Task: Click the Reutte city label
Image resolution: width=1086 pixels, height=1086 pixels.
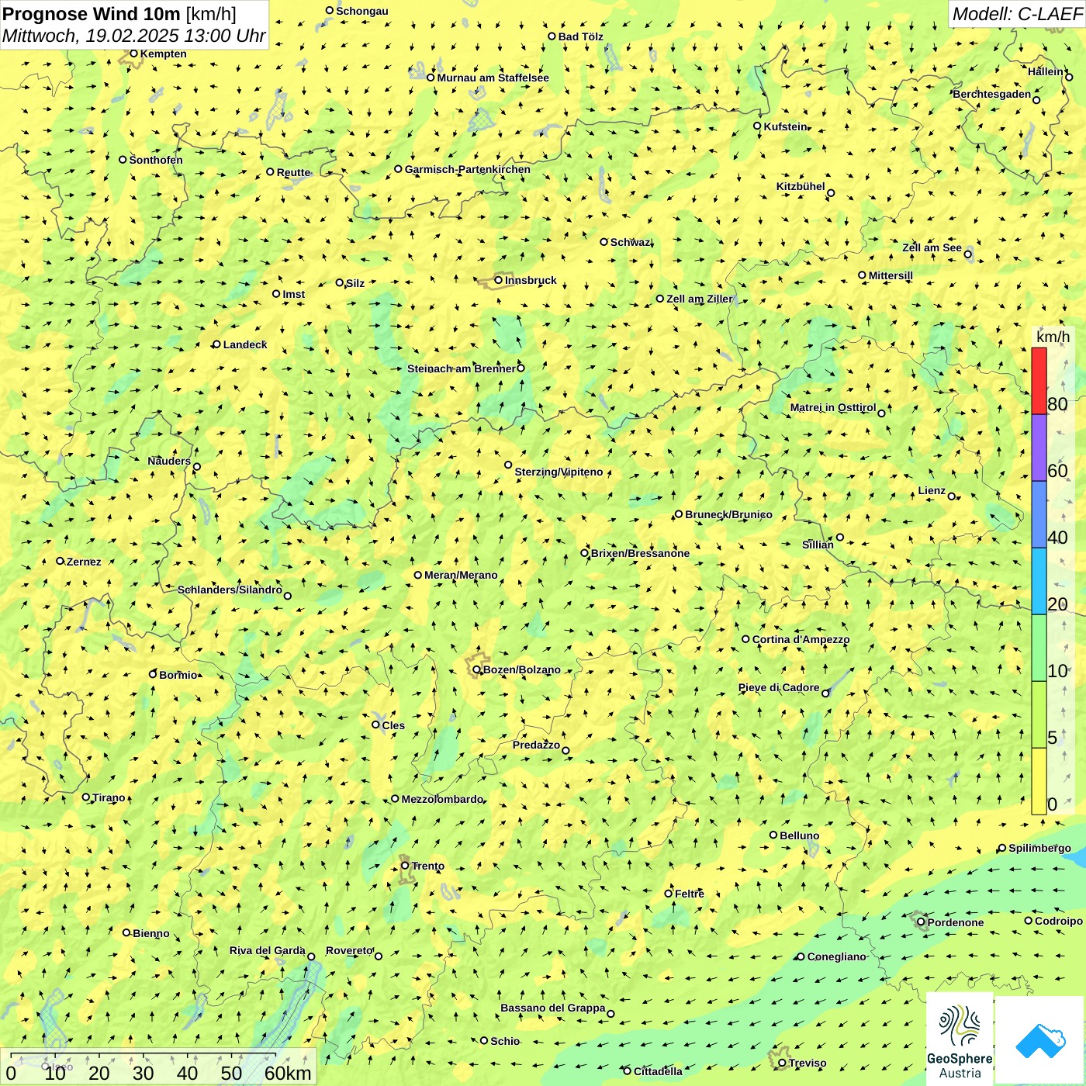Action: coord(293,172)
